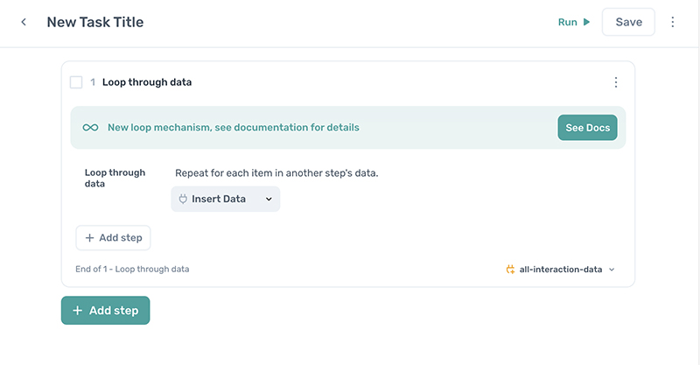Go back using the left arrow
The image size is (700, 365).
(24, 23)
